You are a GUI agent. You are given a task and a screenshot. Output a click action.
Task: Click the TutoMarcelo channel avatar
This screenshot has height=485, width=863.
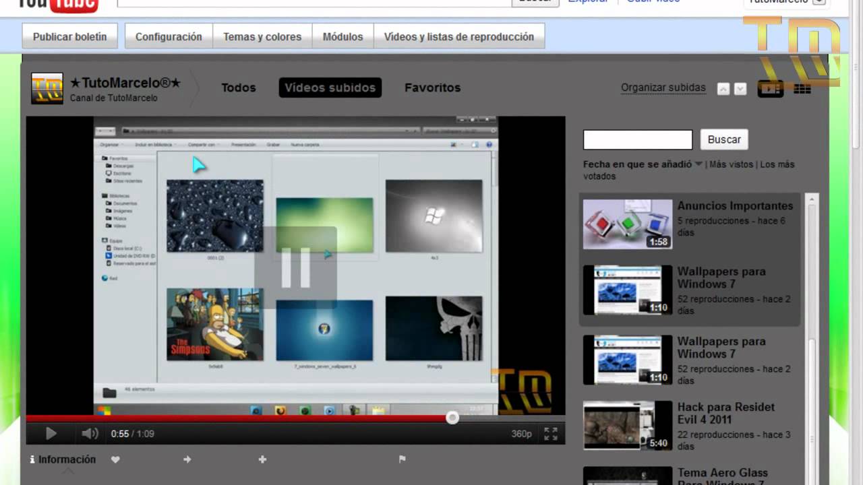(x=47, y=88)
